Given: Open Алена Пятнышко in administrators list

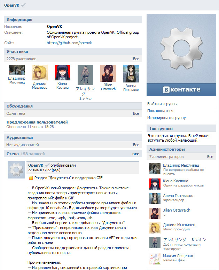Looking at the screenshot, I should point(178,196).
